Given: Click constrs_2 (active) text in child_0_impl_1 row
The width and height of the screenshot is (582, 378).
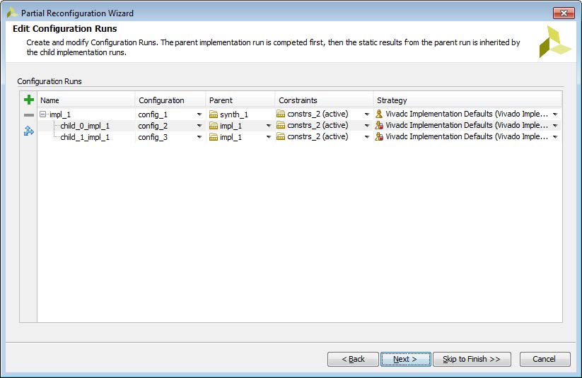Looking at the screenshot, I should click(318, 125).
